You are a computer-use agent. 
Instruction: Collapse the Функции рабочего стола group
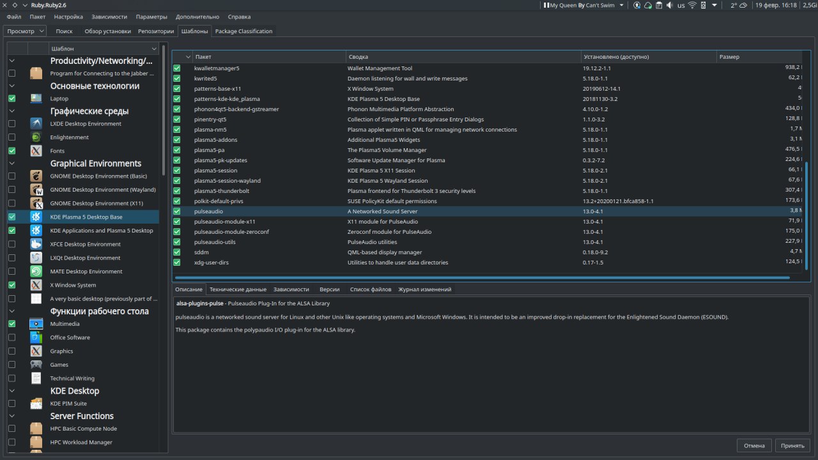coord(12,312)
